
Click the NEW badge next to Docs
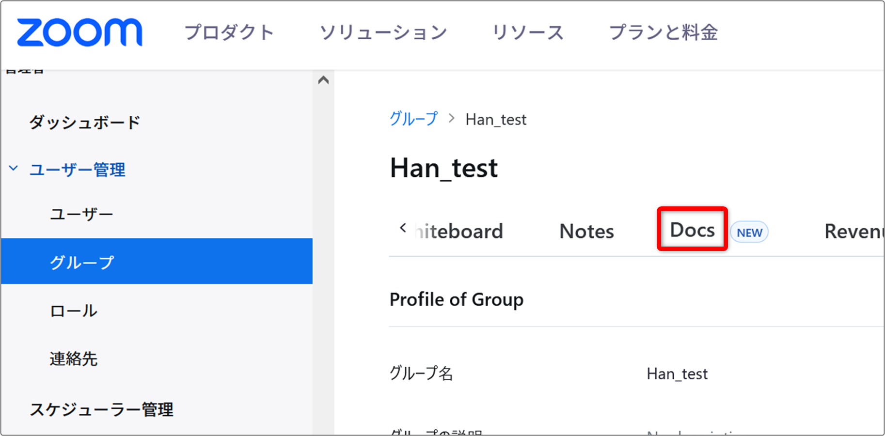click(x=749, y=232)
